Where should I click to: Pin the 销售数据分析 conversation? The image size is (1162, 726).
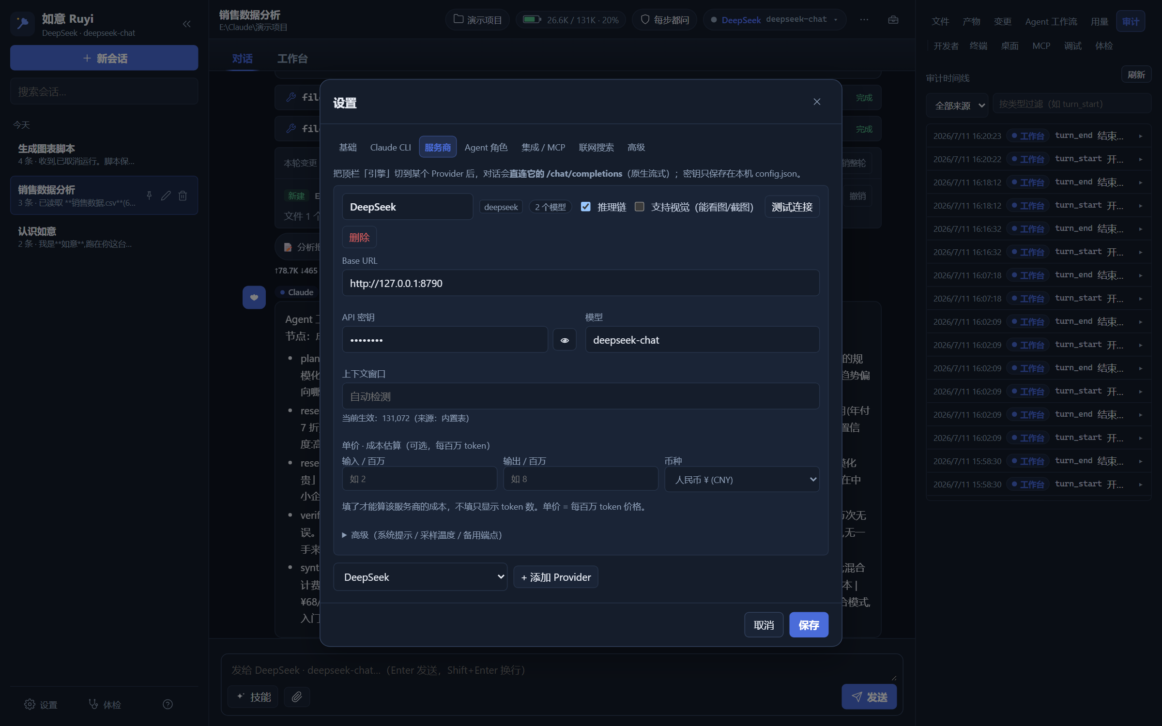point(149,196)
